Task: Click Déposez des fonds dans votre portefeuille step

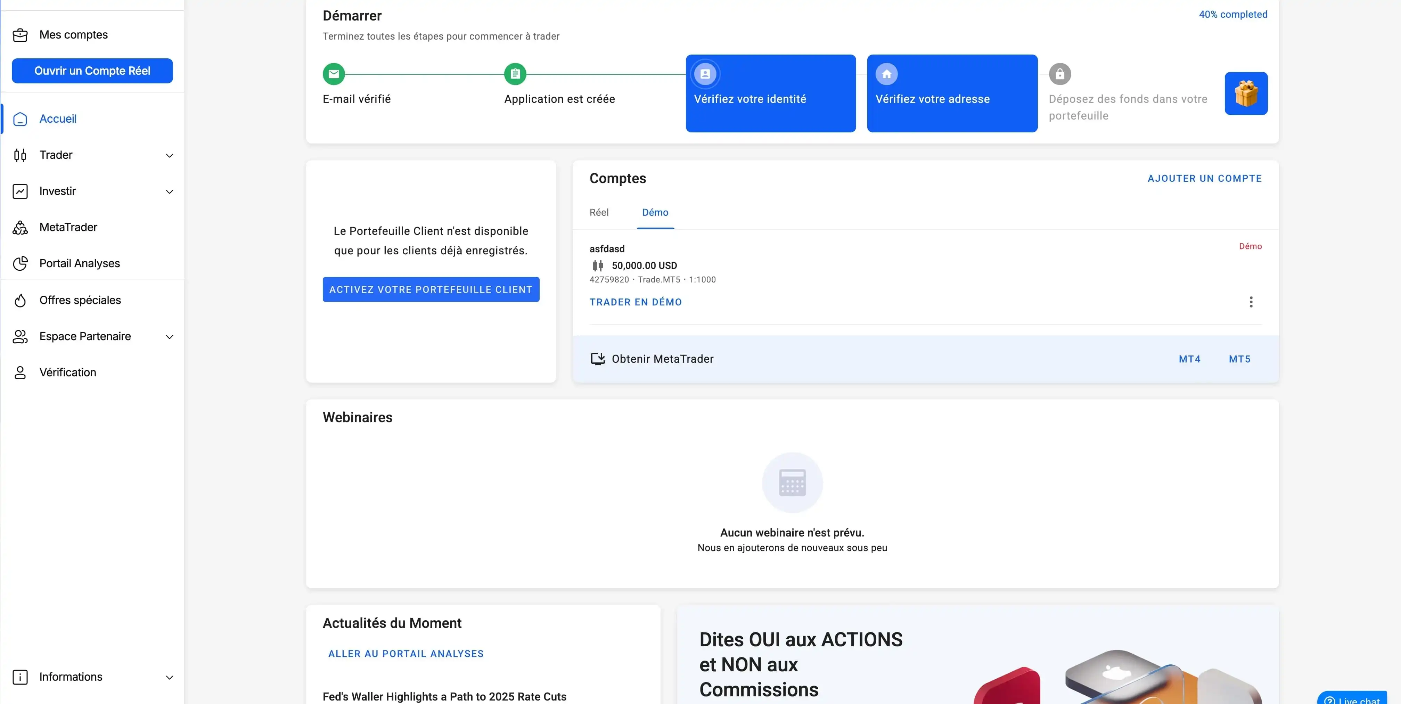Action: [1128, 107]
